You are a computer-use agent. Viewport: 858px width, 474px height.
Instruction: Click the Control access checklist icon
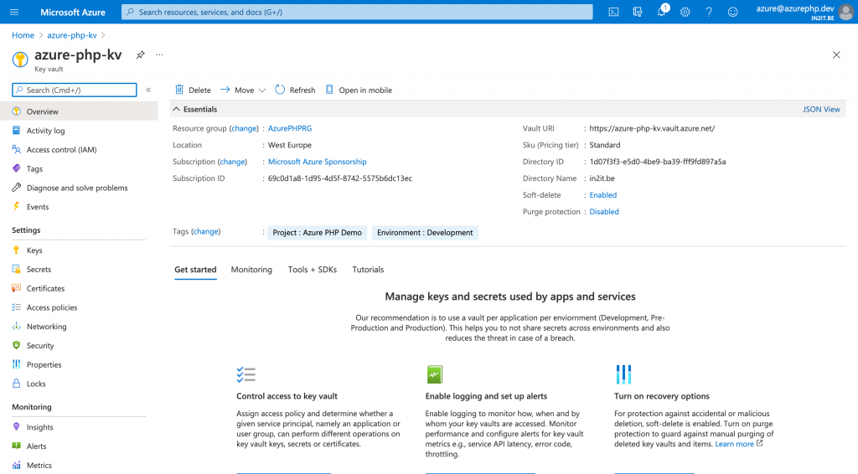point(246,374)
